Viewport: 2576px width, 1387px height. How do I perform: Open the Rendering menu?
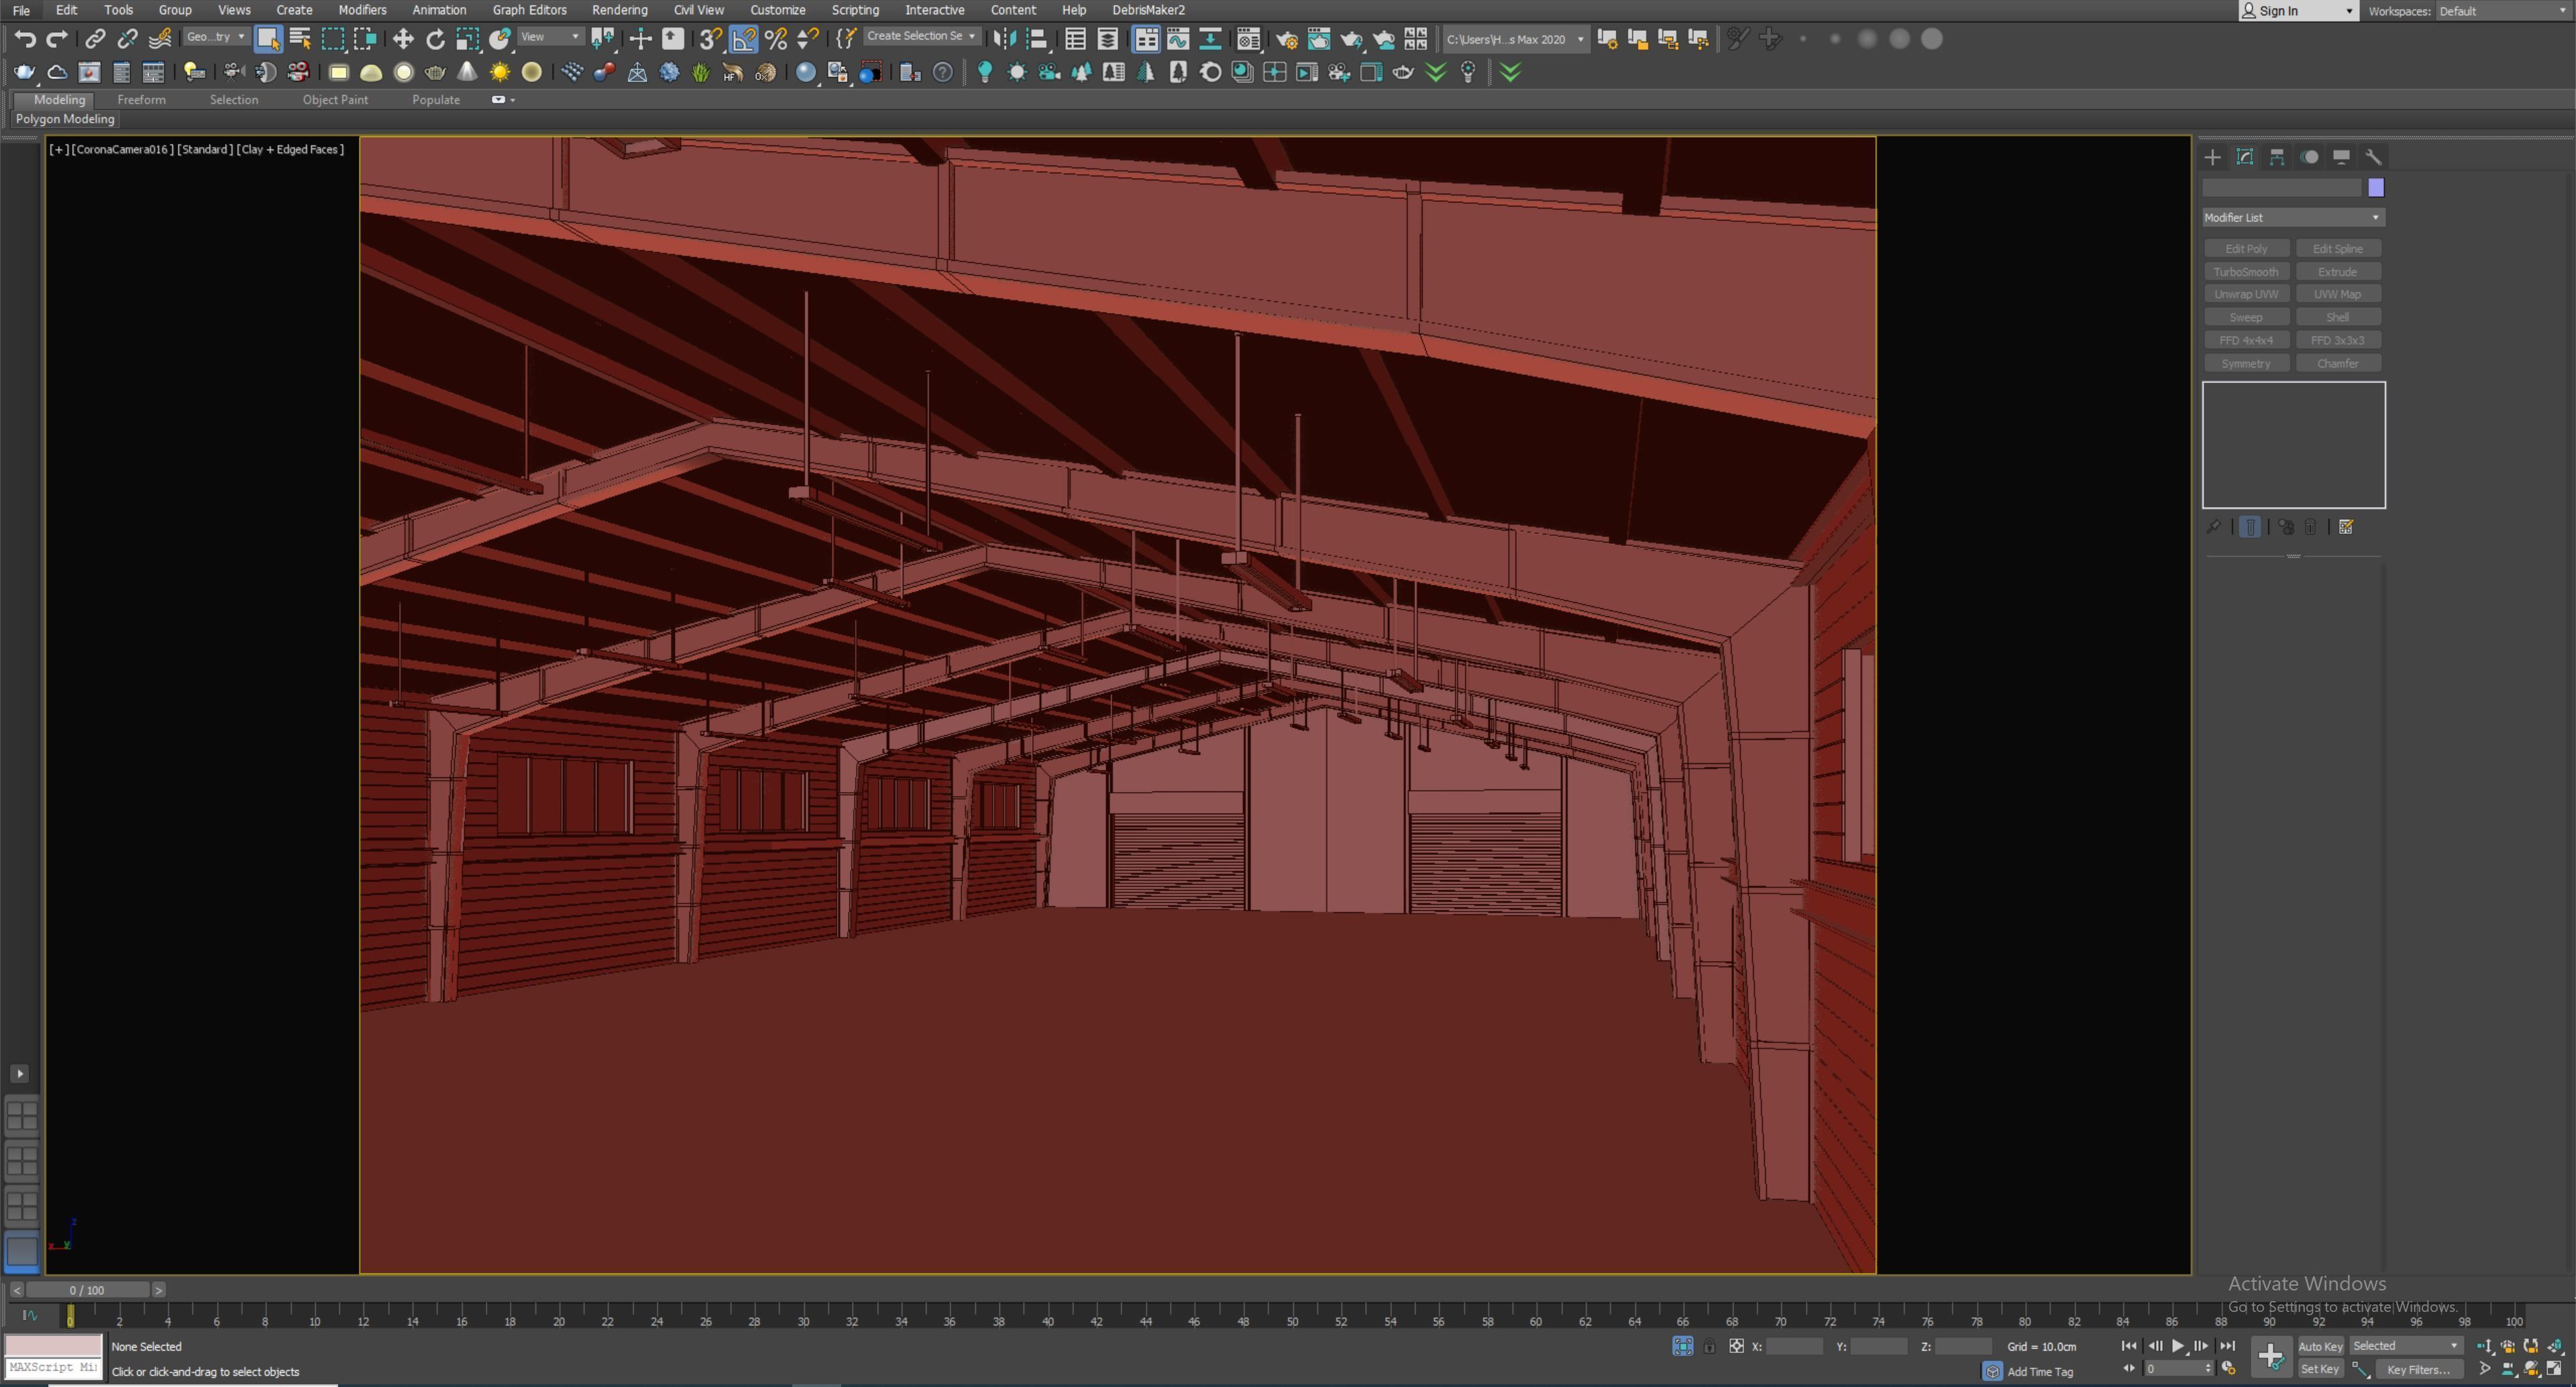pyautogui.click(x=619, y=10)
